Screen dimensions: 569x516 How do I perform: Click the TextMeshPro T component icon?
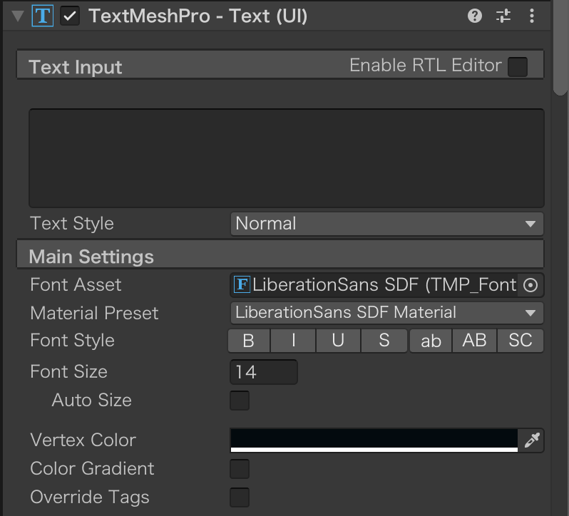[43, 16]
